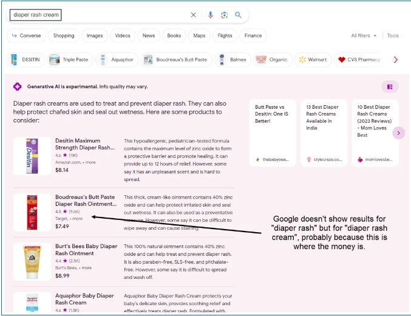Click the $7.49 price

62,226
